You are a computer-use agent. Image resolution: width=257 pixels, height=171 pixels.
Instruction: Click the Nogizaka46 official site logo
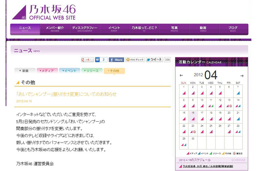pos(44,12)
